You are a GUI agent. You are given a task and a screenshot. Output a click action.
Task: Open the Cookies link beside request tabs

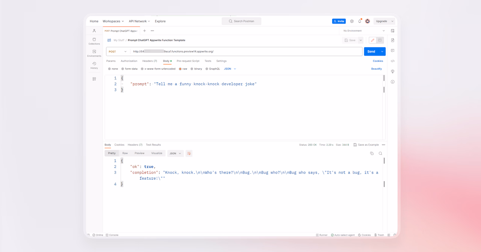pyautogui.click(x=378, y=61)
